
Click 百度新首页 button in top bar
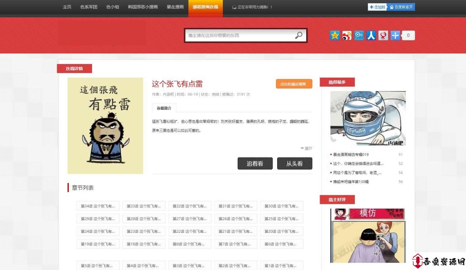(x=401, y=7)
